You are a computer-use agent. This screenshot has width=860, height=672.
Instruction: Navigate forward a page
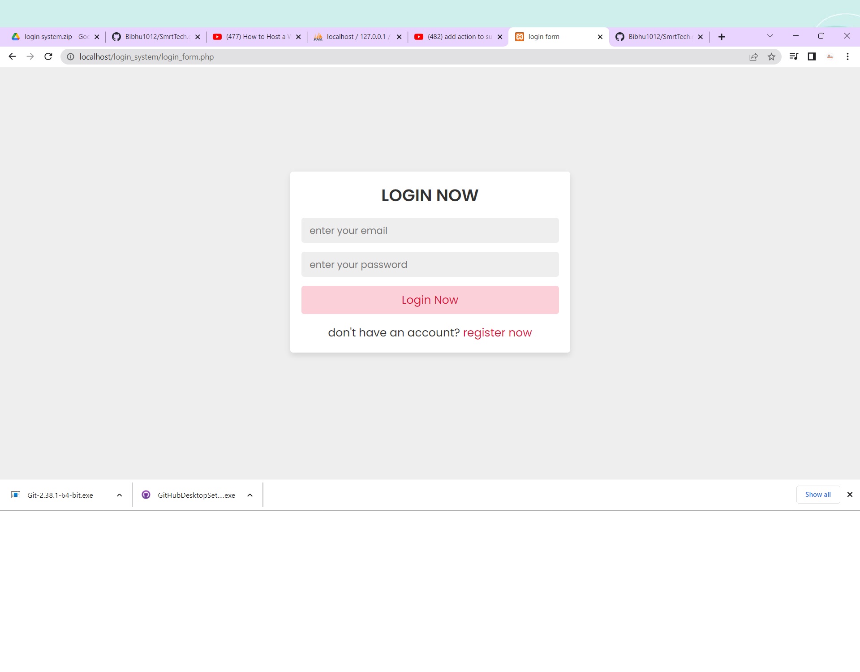click(x=30, y=56)
